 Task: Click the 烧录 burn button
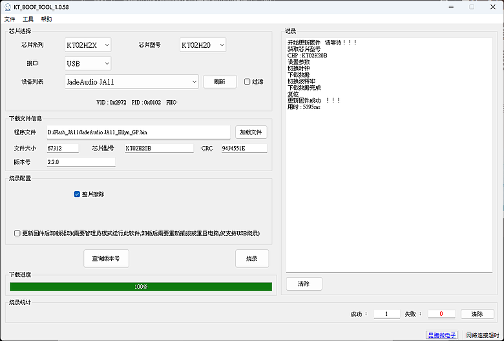[252, 258]
